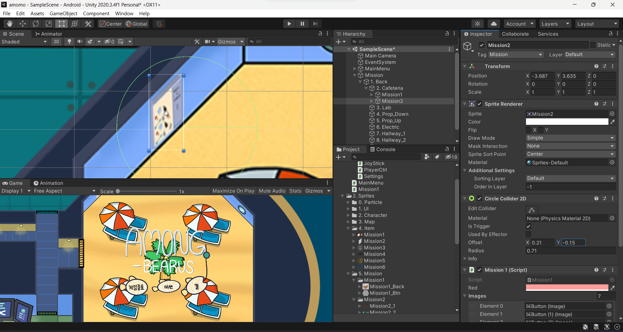Disable Circle Collider 2D component
Screen dimensions: 623x332
click(480, 198)
